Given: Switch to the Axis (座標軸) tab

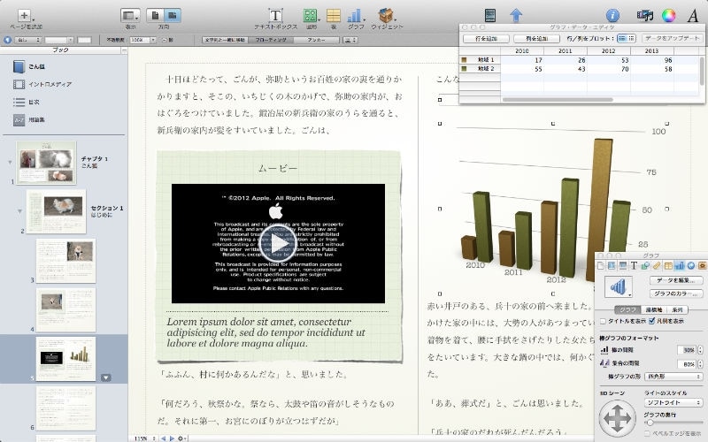Looking at the screenshot, I should point(654,310).
